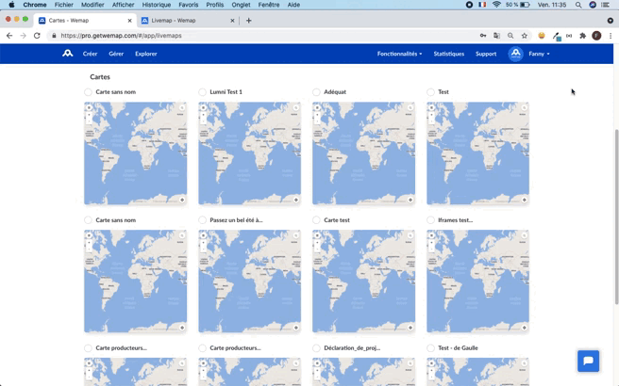Close the Livemap - Wemap tab
Image resolution: width=619 pixels, height=386 pixels.
(x=232, y=21)
